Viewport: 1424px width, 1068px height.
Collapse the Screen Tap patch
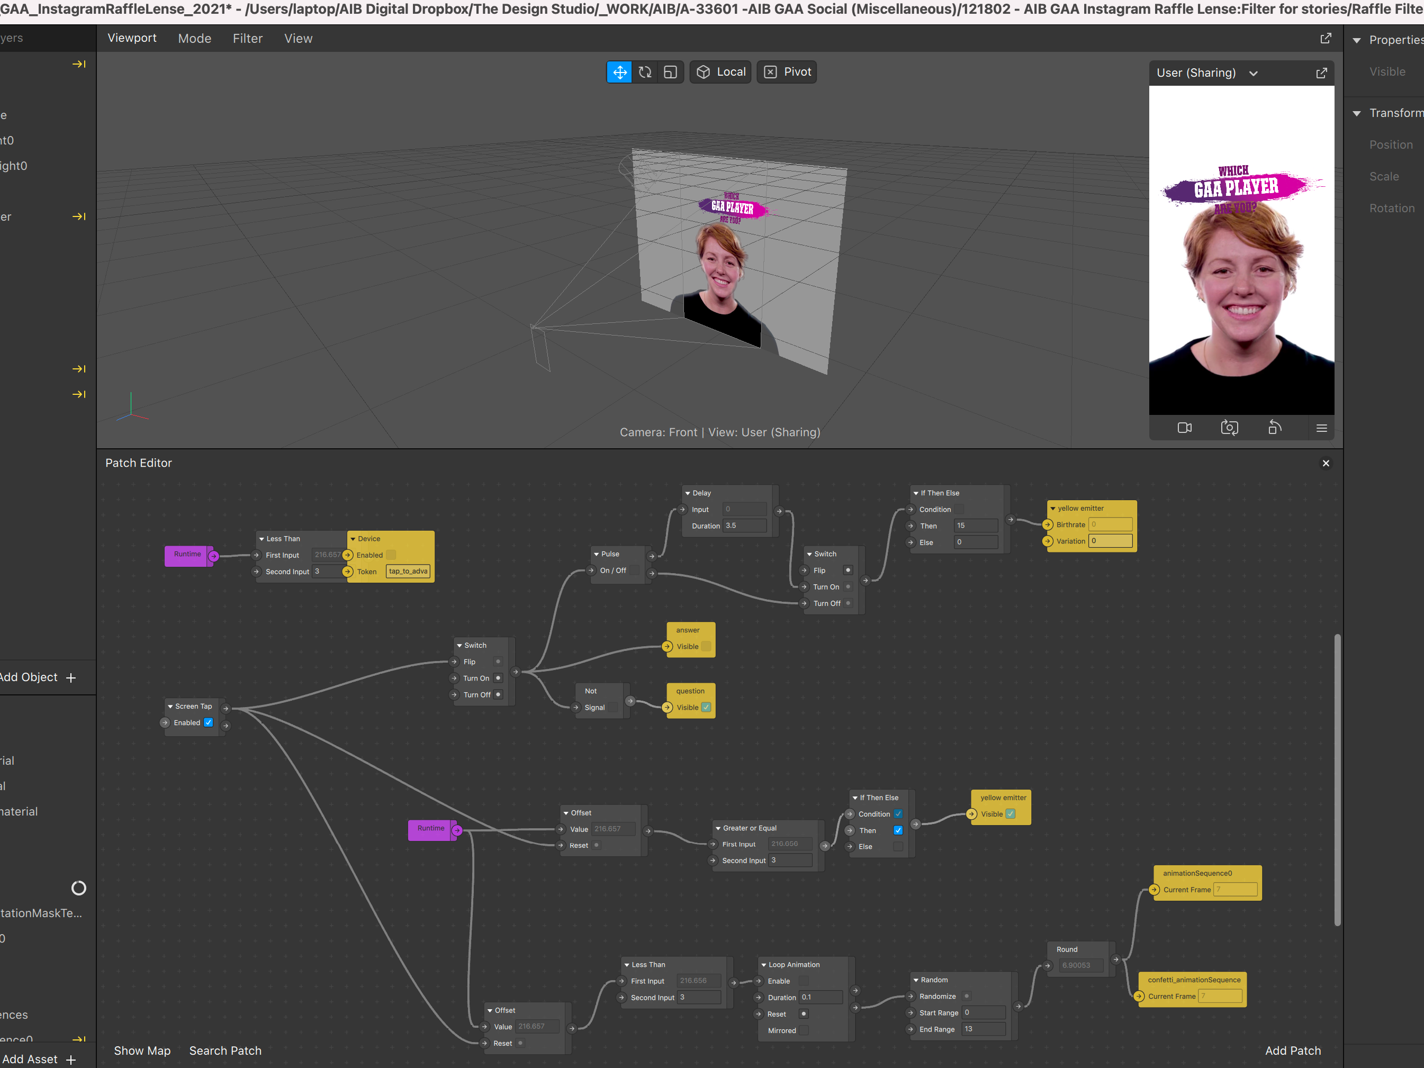pos(170,707)
